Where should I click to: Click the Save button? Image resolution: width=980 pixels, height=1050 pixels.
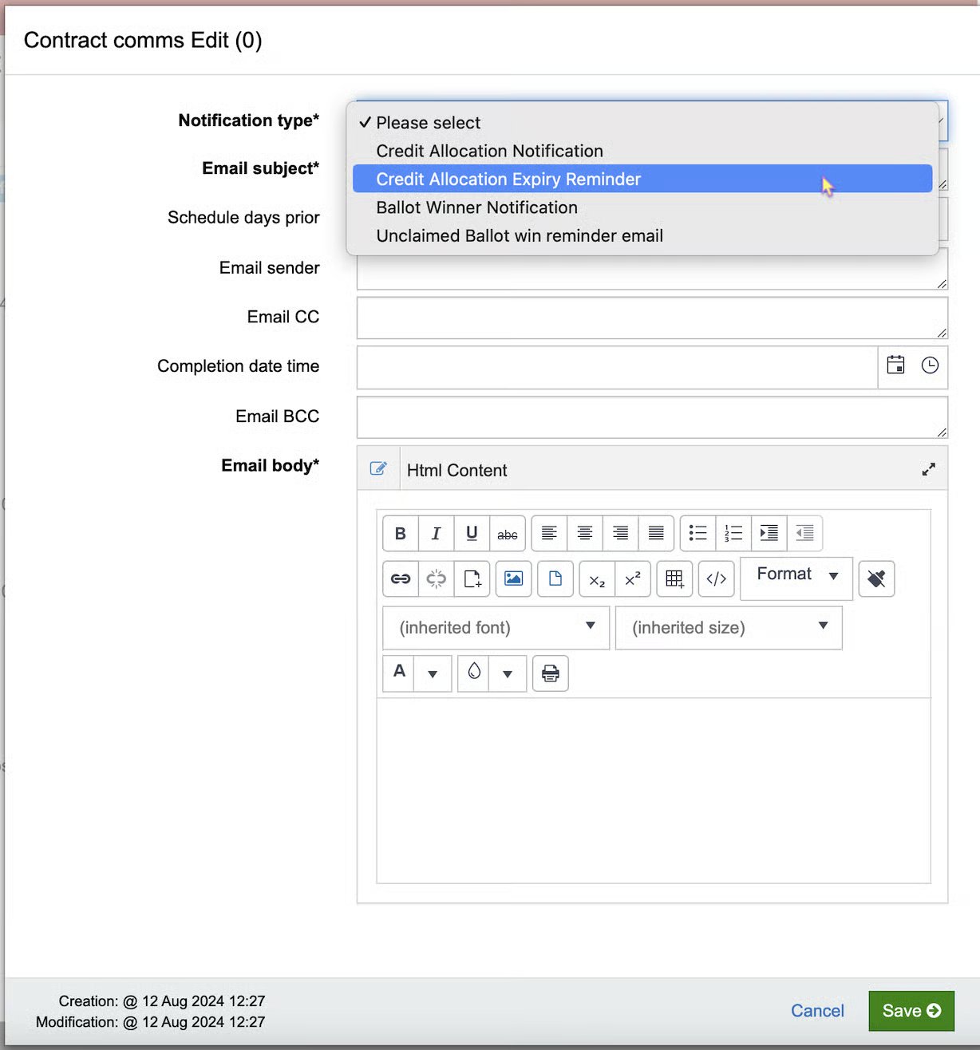(x=911, y=1011)
